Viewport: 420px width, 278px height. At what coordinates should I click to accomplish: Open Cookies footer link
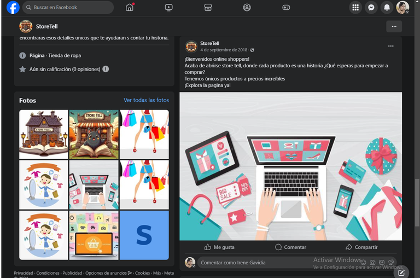pos(143,273)
